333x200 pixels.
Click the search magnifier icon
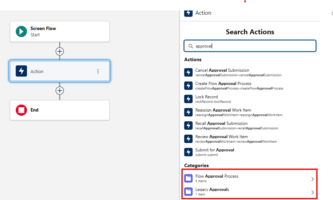191,46
